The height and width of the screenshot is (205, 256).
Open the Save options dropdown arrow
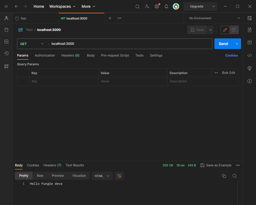pyautogui.click(x=210, y=30)
